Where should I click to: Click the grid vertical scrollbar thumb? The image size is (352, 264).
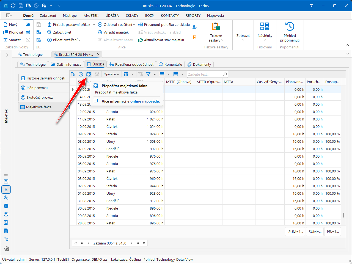(343, 215)
